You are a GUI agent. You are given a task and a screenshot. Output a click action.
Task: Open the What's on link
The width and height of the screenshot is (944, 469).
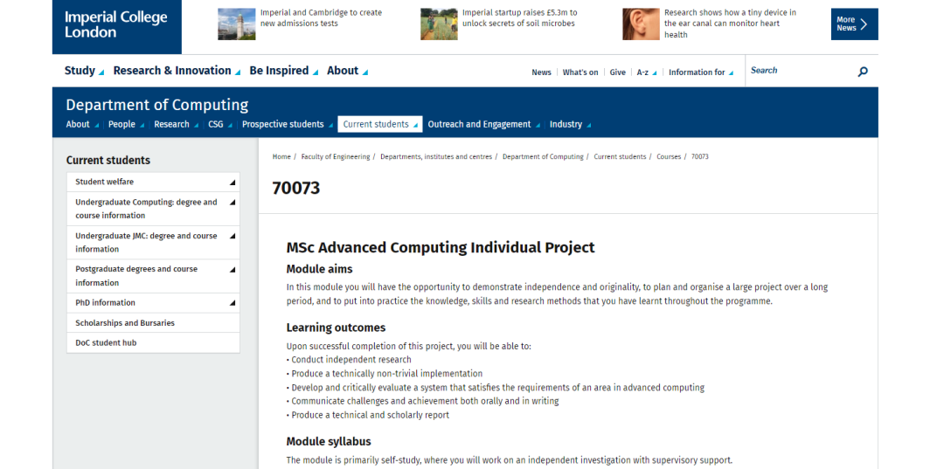580,72
